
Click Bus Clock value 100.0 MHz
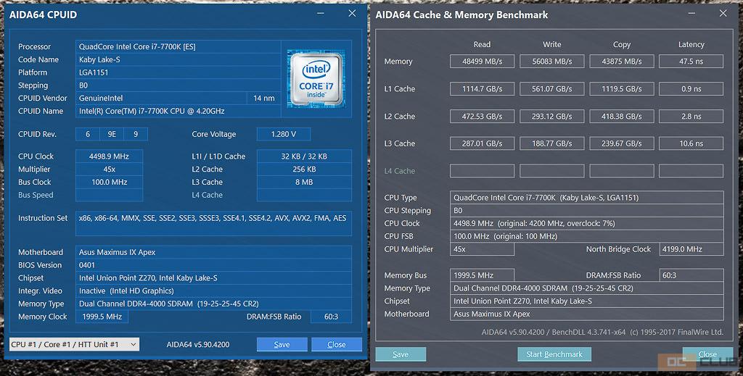(109, 182)
